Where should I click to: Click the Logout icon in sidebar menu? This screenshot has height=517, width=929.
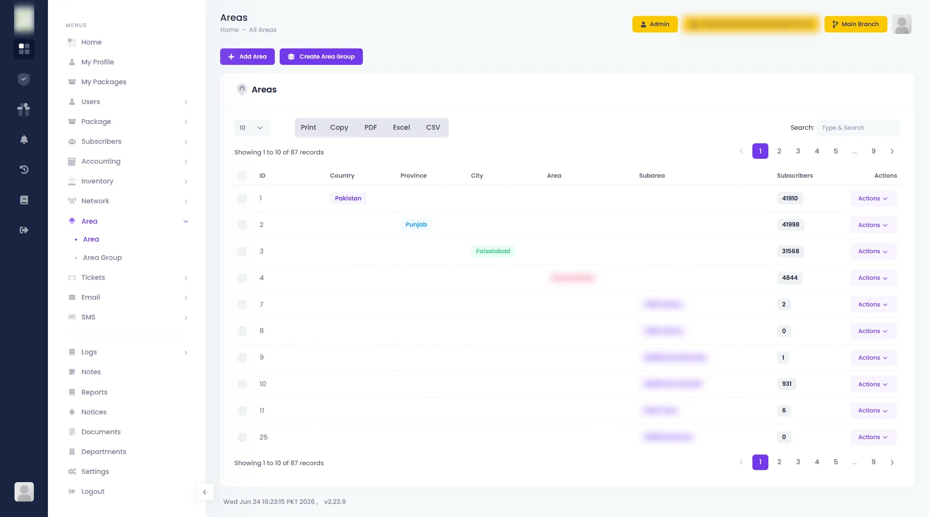(72, 491)
